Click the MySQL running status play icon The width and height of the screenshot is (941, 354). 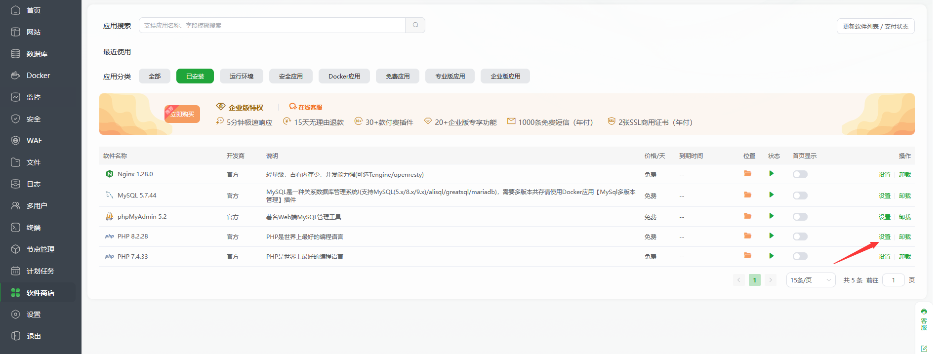772,195
